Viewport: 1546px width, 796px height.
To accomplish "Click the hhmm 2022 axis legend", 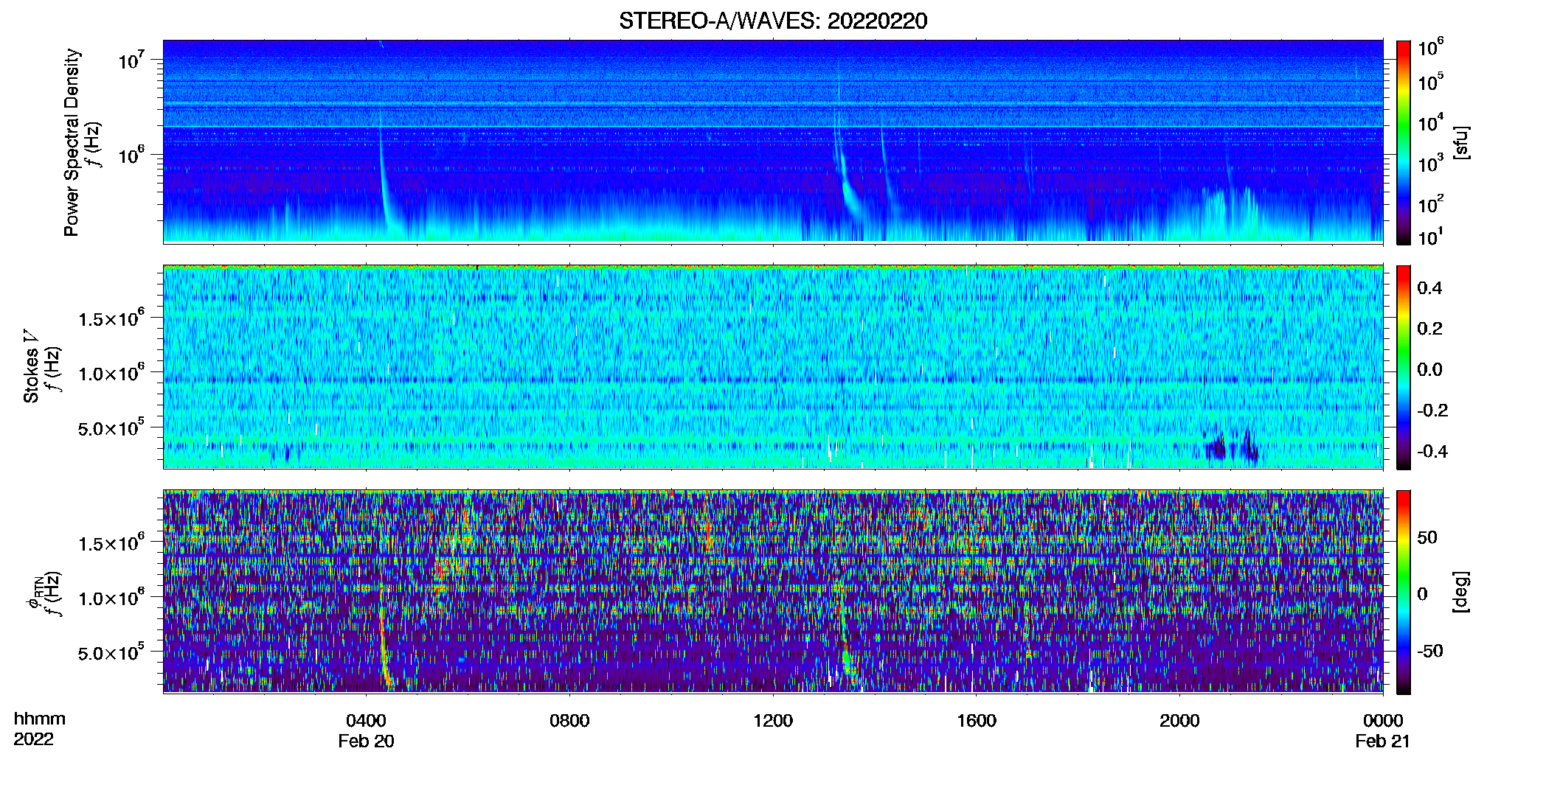I will point(39,729).
